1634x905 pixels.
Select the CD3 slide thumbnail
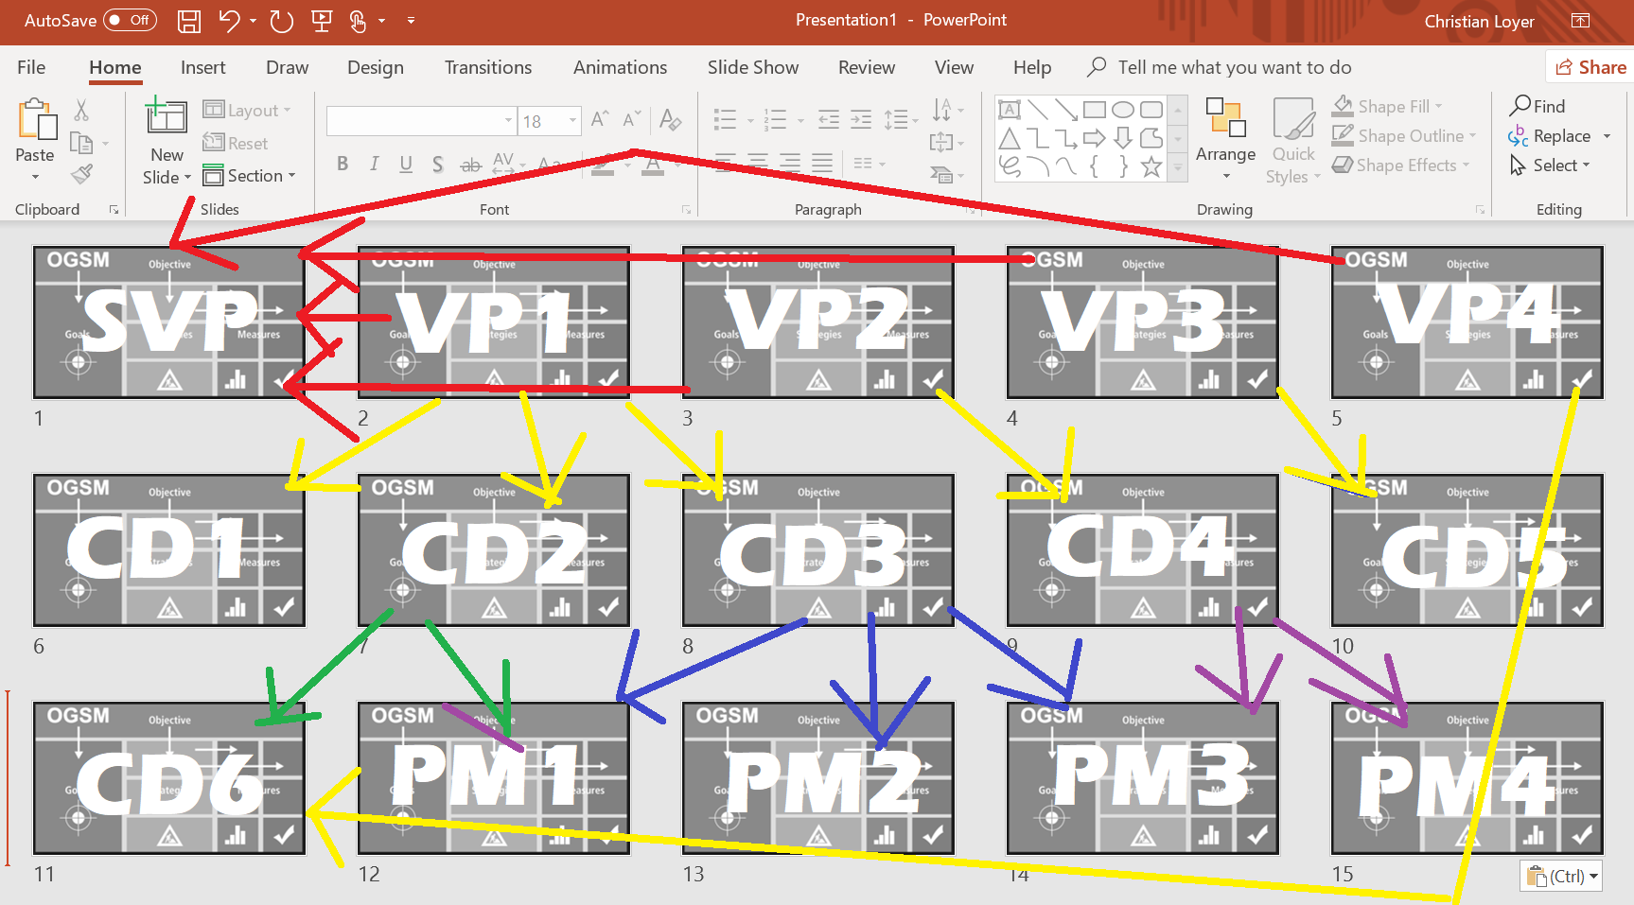point(818,550)
